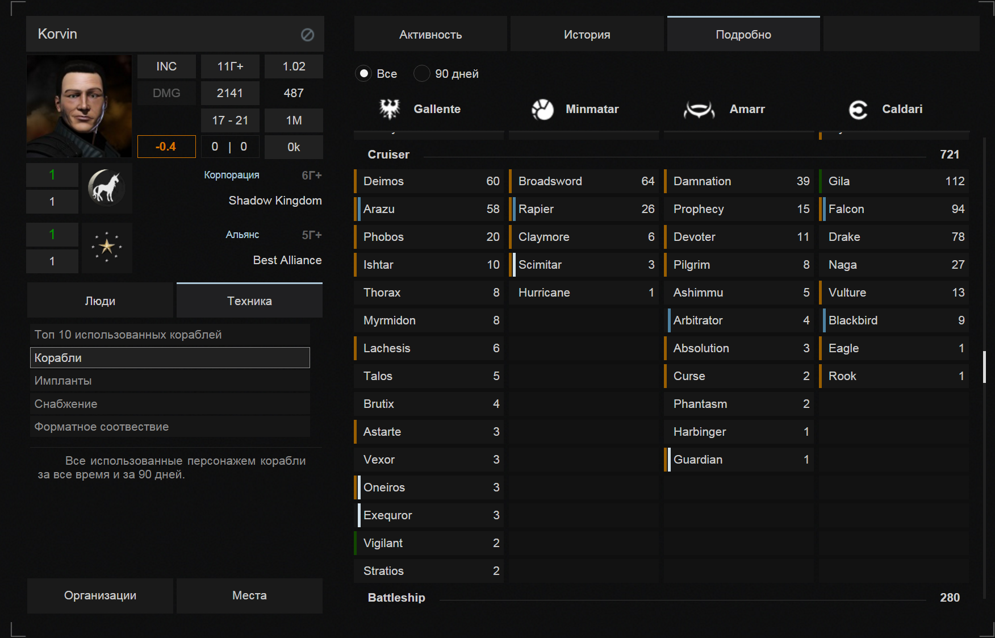This screenshot has width=995, height=638.
Task: Click the Места button
Action: 249,595
